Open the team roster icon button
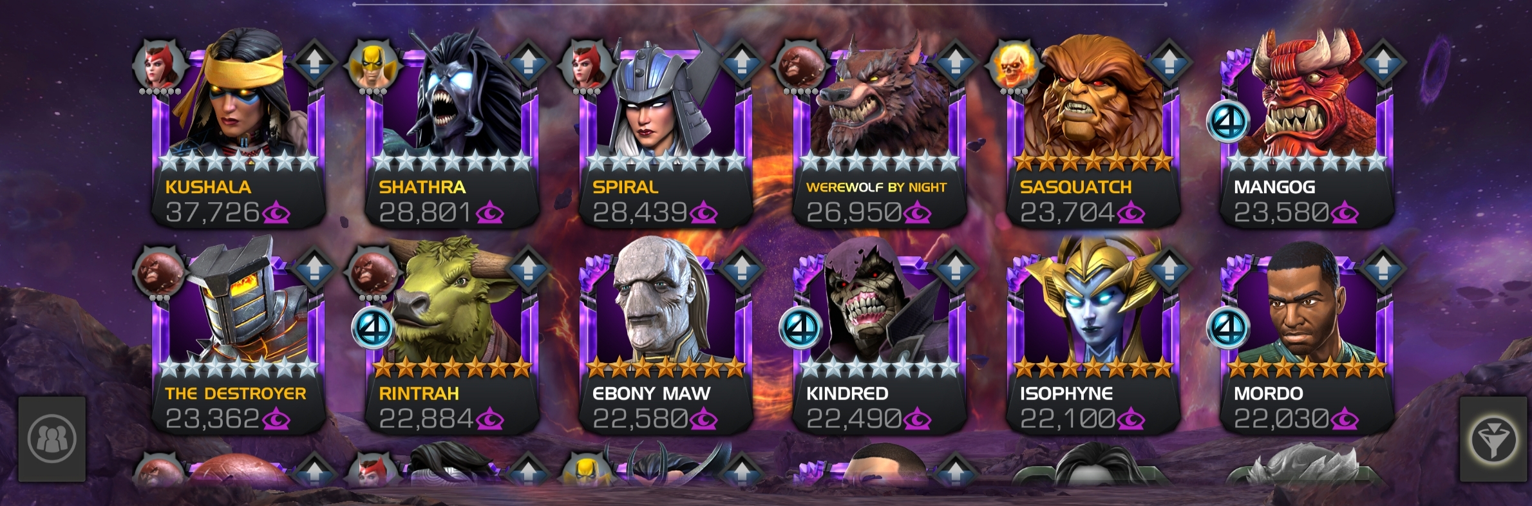Screen dimensions: 1532x506 [52, 439]
